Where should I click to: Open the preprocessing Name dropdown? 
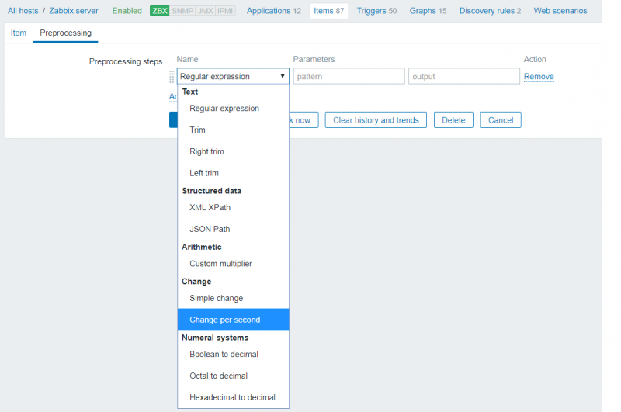(232, 76)
